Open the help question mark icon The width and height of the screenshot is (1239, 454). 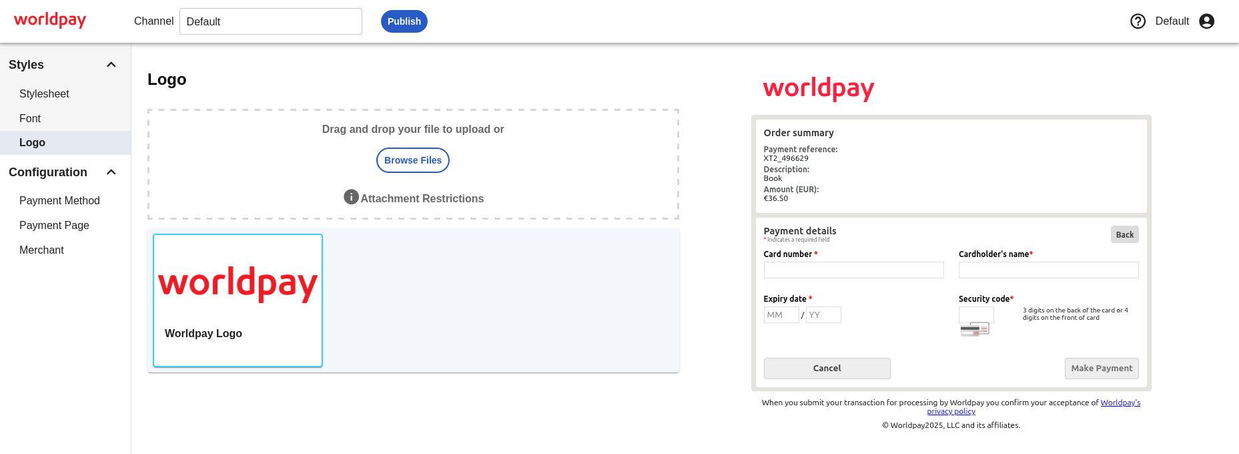click(x=1138, y=21)
